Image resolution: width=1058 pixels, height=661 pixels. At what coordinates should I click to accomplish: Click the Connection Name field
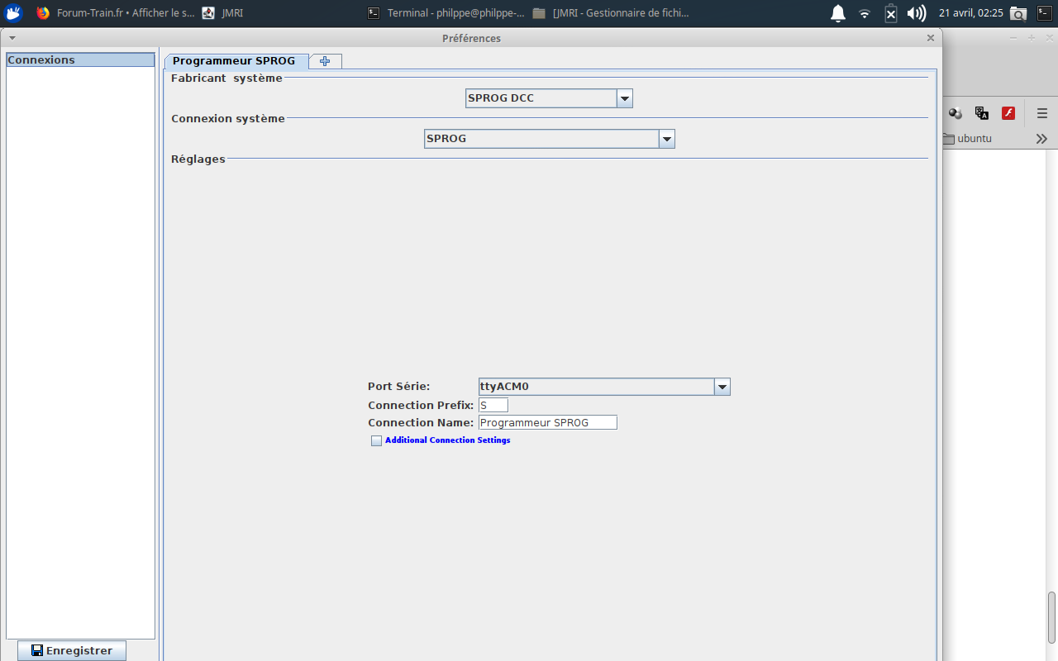pyautogui.click(x=548, y=422)
